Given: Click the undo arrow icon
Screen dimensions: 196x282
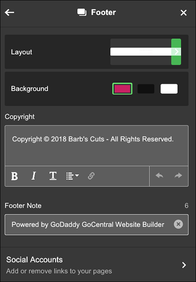Looking at the screenshot, I should [159, 175].
